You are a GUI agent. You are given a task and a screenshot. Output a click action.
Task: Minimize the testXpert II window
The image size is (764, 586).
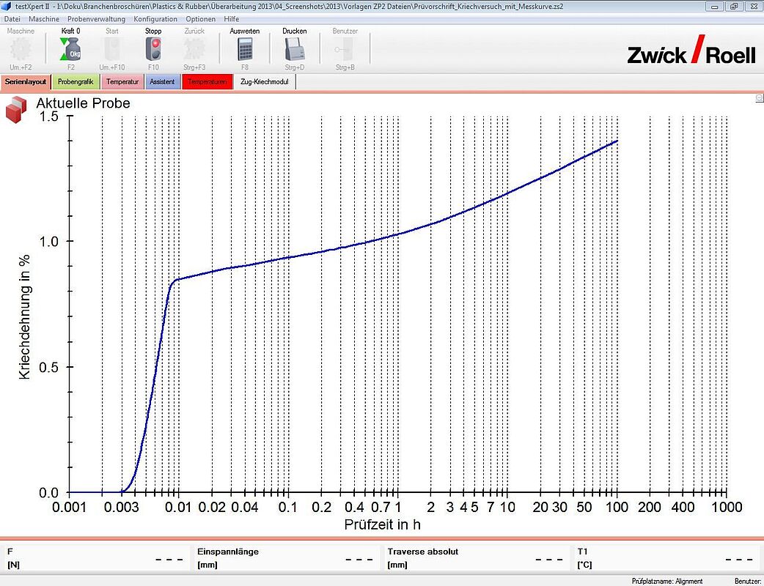click(715, 7)
